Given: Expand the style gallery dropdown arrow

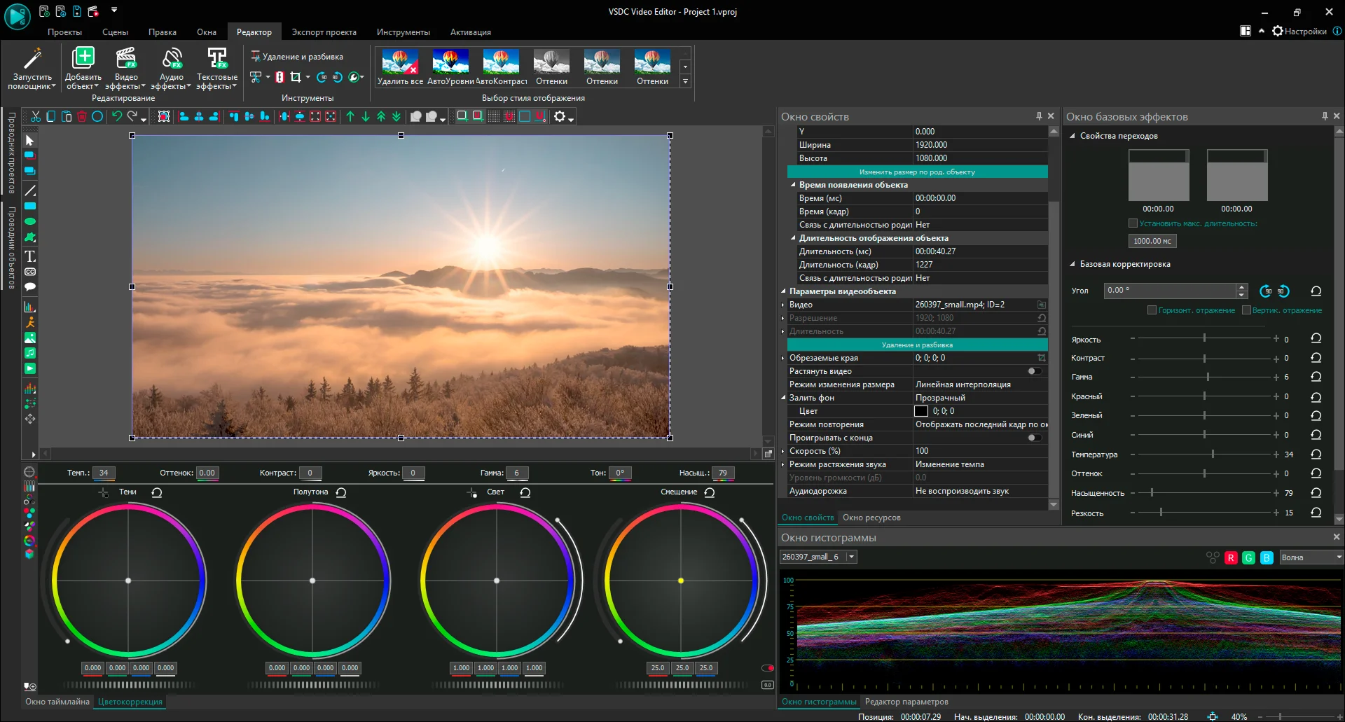Looking at the screenshot, I should [685, 81].
